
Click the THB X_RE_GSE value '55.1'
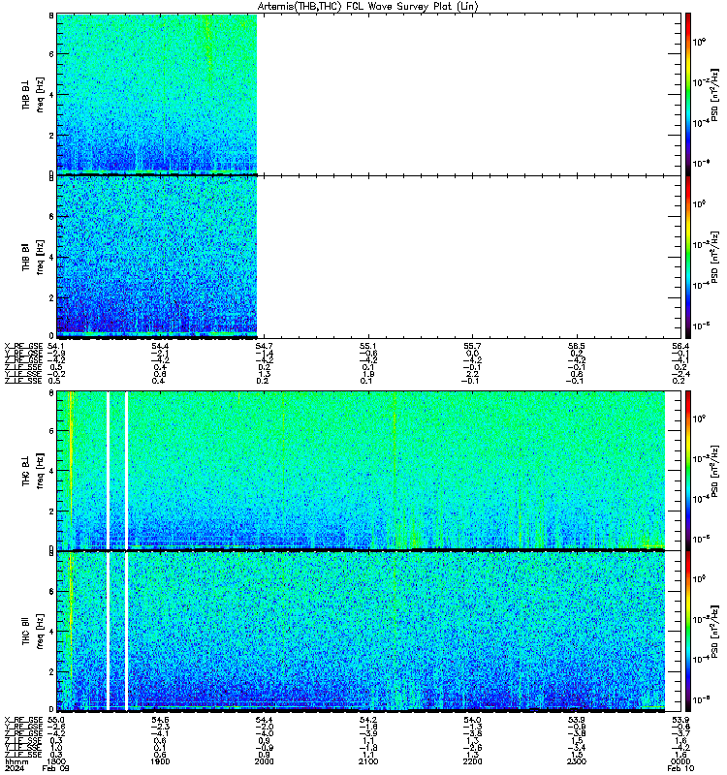[x=368, y=346]
